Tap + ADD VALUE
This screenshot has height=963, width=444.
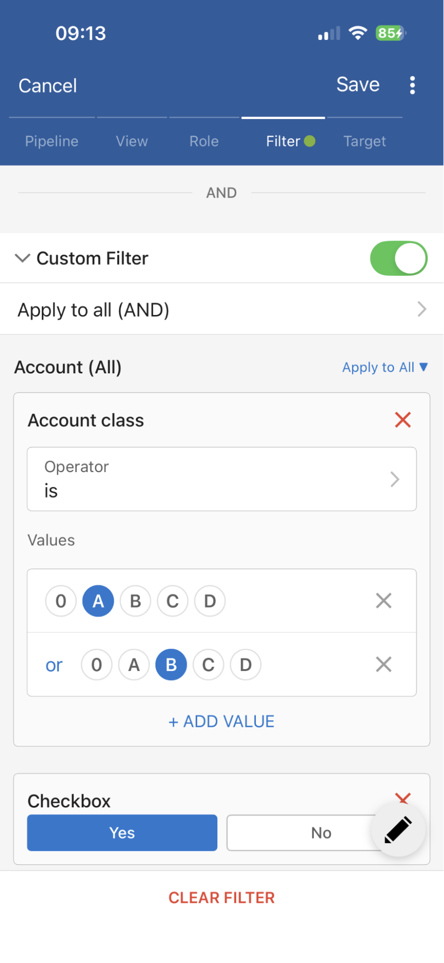tap(222, 722)
